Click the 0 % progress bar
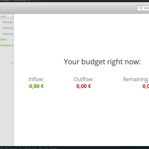This screenshot has width=149, height=149. (7, 16)
